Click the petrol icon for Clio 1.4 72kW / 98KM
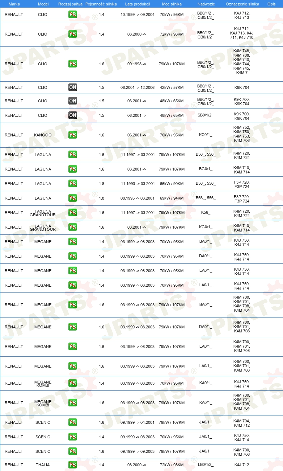This screenshot has height=471, width=283. coord(73,34)
